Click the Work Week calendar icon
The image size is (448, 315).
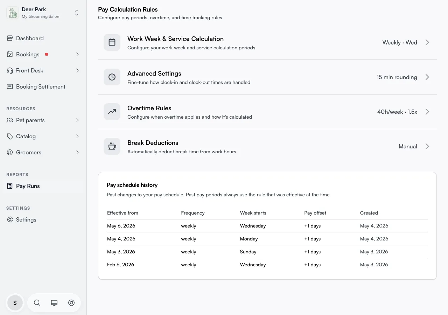point(112,42)
